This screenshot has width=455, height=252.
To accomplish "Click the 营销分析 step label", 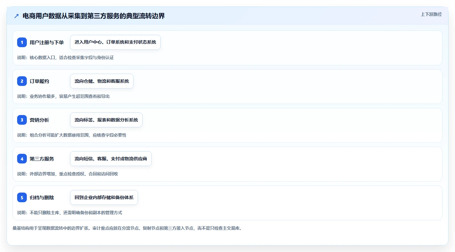I will pos(39,120).
